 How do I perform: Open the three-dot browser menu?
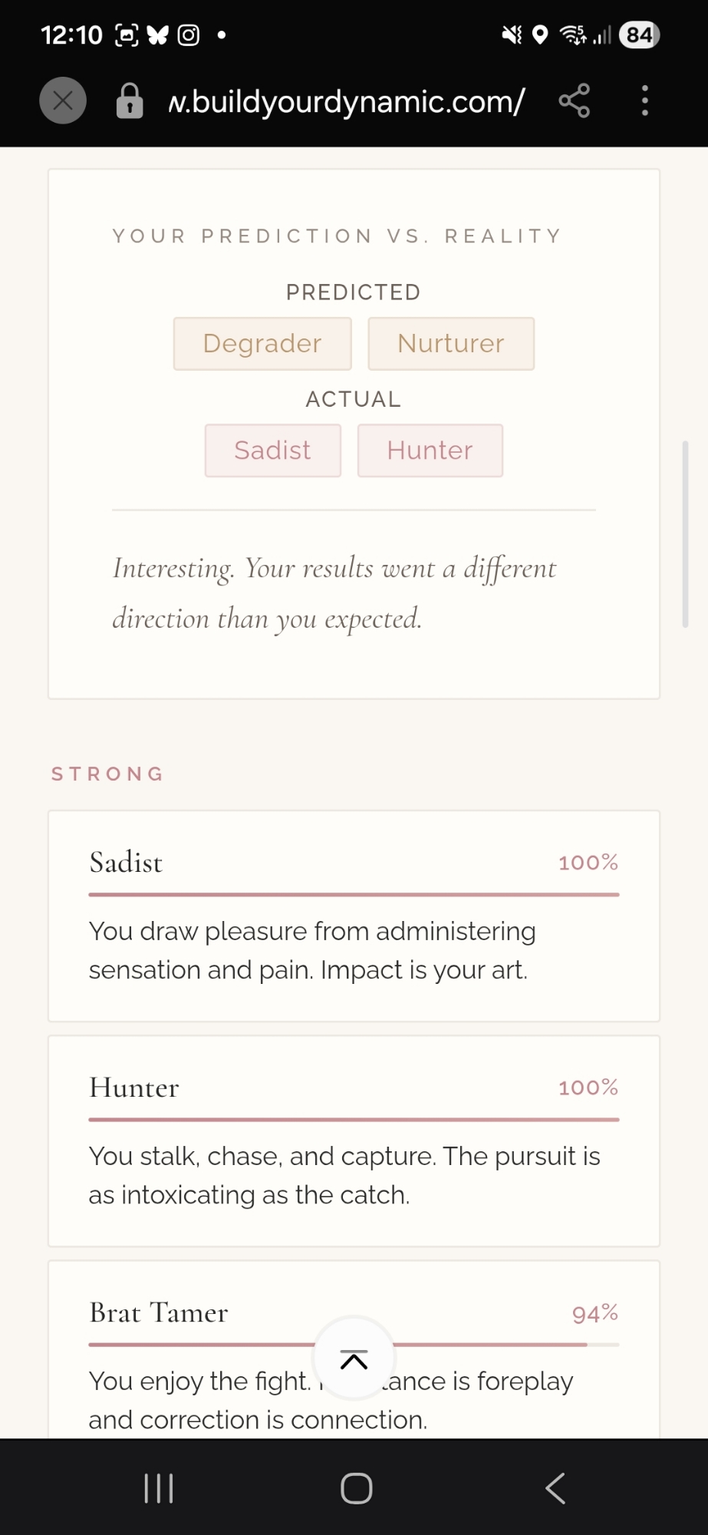coord(645,101)
